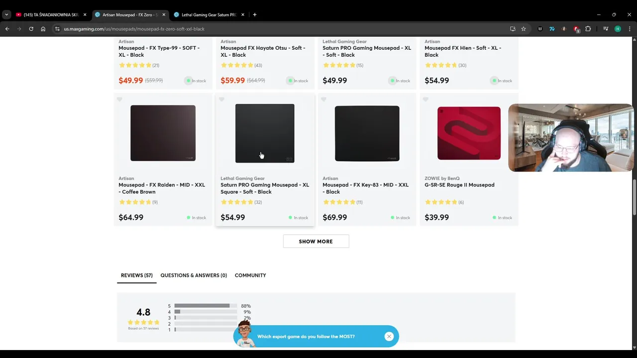Open media controls music icon
This screenshot has width=637, height=358.
[x=606, y=29]
